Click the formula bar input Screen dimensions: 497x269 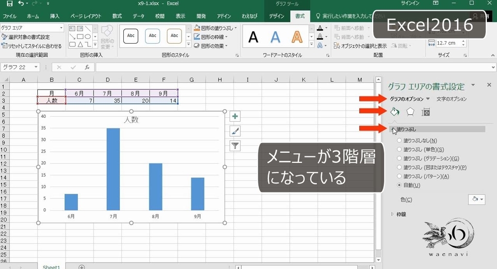click(x=292, y=67)
